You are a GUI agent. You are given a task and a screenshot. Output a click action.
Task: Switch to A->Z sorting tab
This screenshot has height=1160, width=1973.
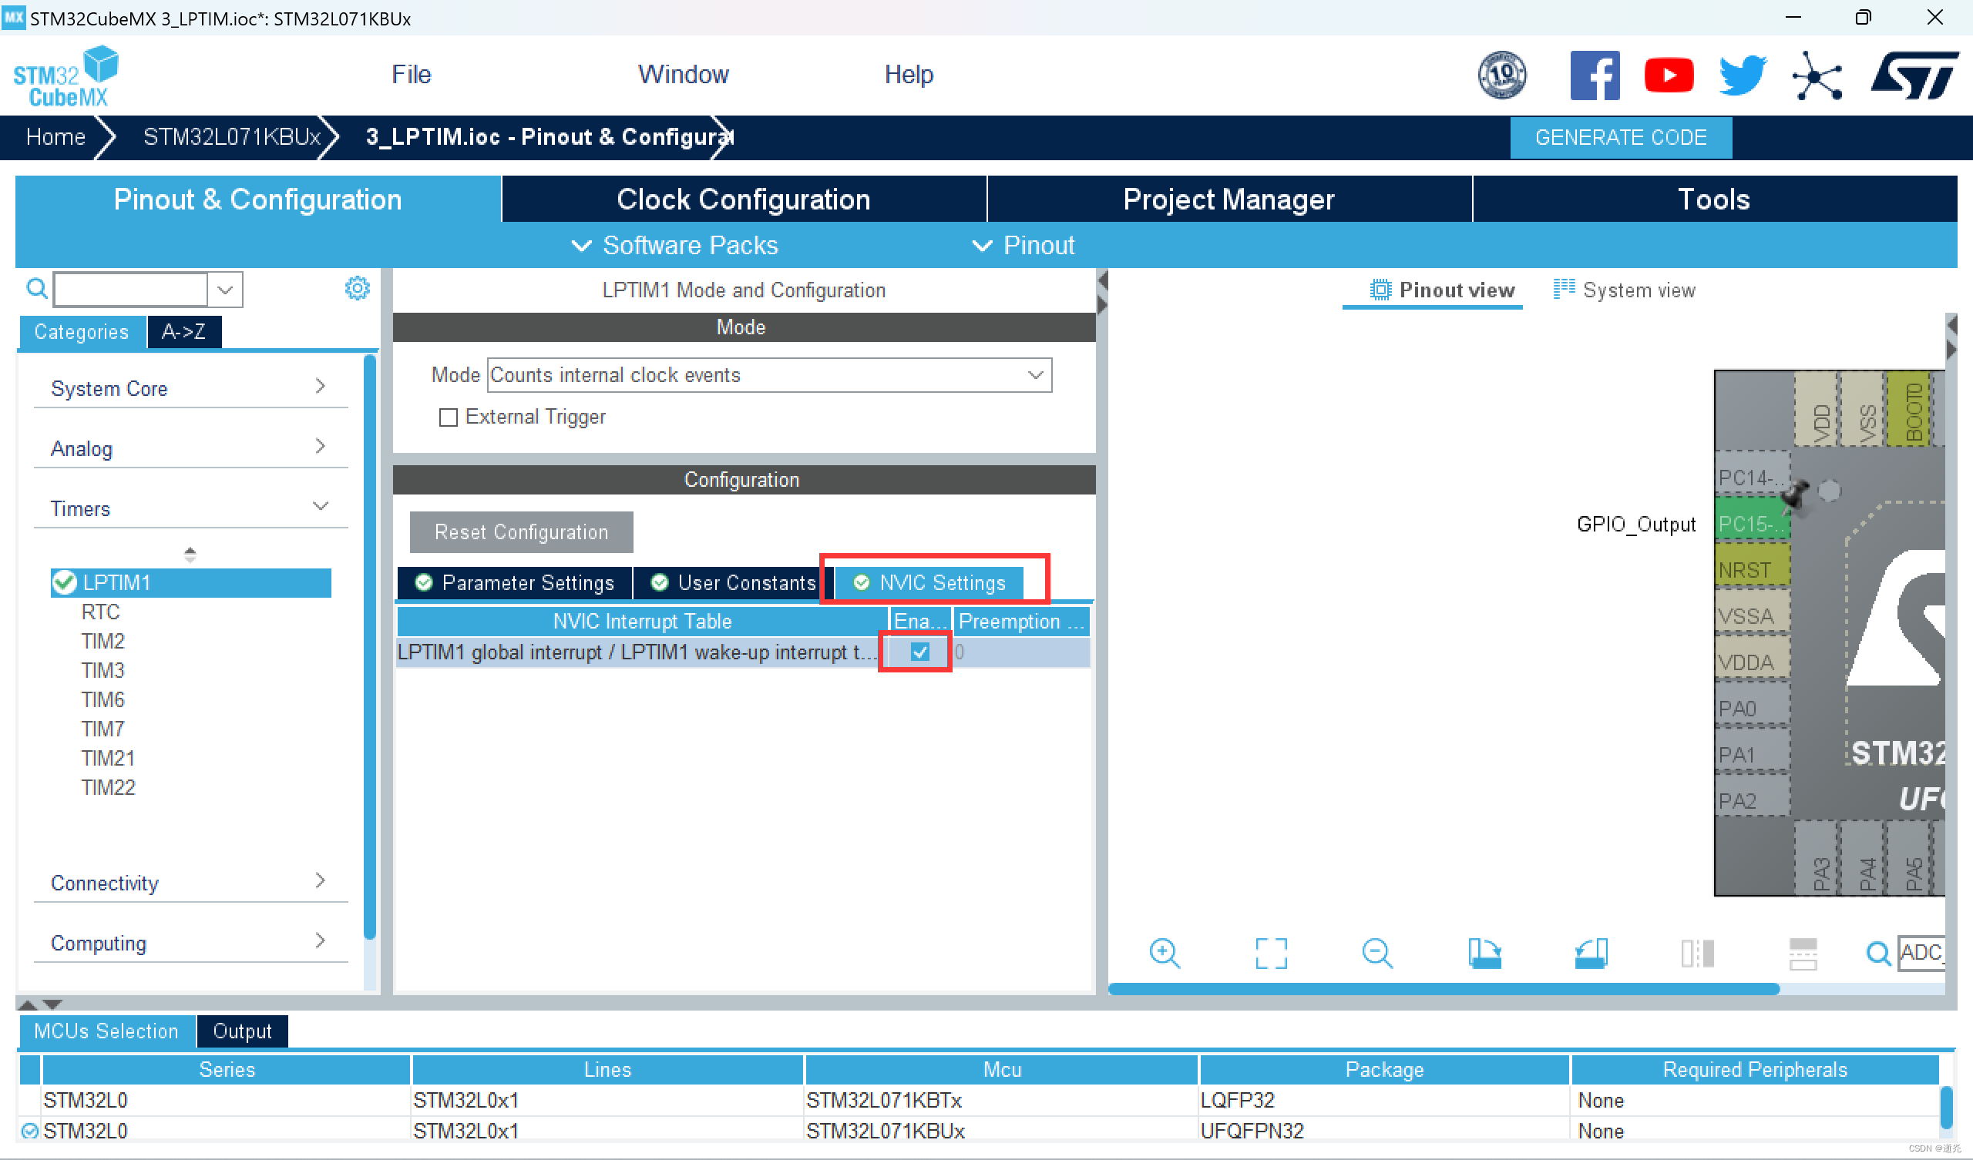pyautogui.click(x=184, y=332)
